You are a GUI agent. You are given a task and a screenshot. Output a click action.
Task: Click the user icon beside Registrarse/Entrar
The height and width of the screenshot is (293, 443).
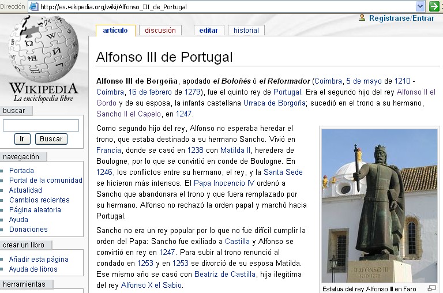click(x=362, y=17)
